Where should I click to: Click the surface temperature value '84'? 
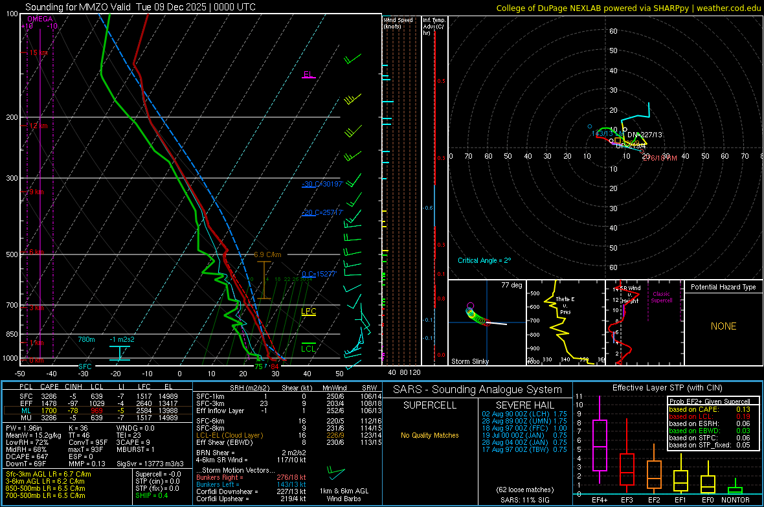pos(275,366)
